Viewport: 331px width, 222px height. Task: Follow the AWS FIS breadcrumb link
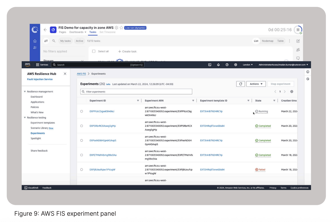(81, 74)
